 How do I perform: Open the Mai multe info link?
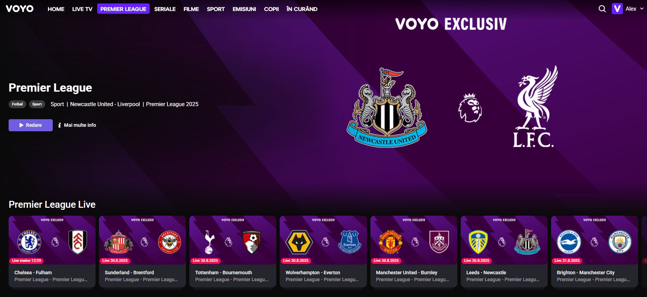[80, 125]
